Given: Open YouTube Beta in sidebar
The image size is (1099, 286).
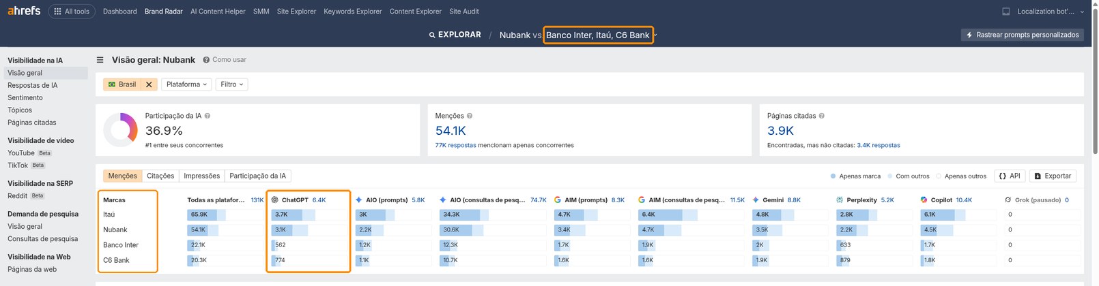Looking at the screenshot, I should [x=29, y=153].
